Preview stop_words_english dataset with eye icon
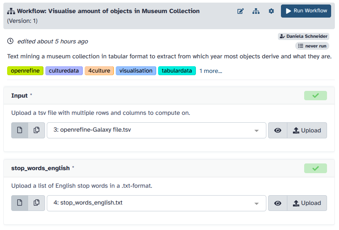Viewport: 339px width, 230px height. tap(278, 203)
